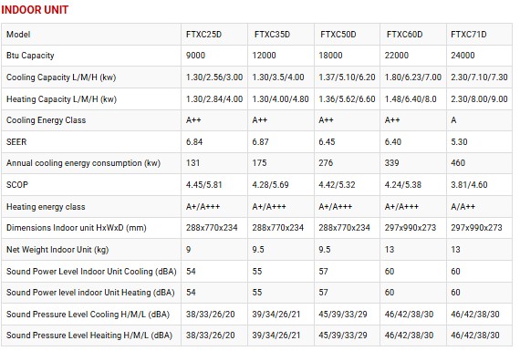Click the Sound Power Level Indoor Unit Cooling label
The image size is (520, 351).
point(91,272)
